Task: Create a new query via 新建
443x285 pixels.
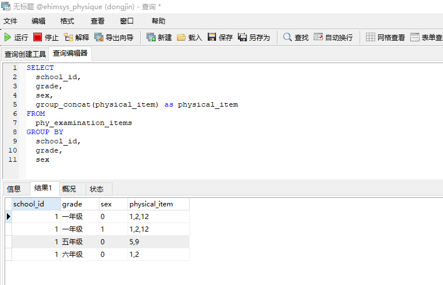Action: point(159,37)
